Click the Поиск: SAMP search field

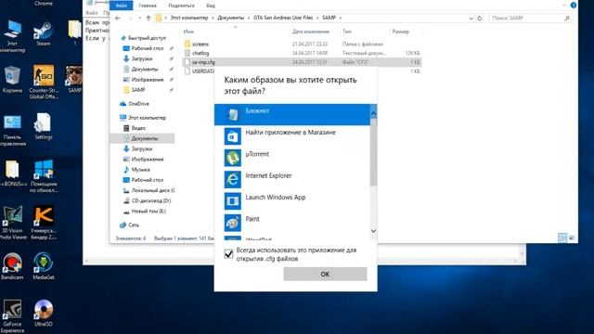click(530, 18)
